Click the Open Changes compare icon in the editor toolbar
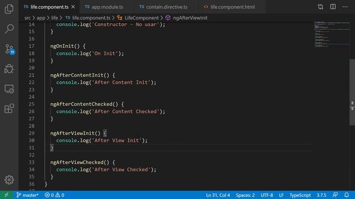The width and height of the screenshot is (355, 199). [321, 7]
